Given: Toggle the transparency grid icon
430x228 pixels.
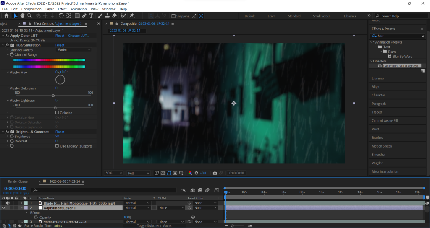Looking at the screenshot, I should 163,173.
